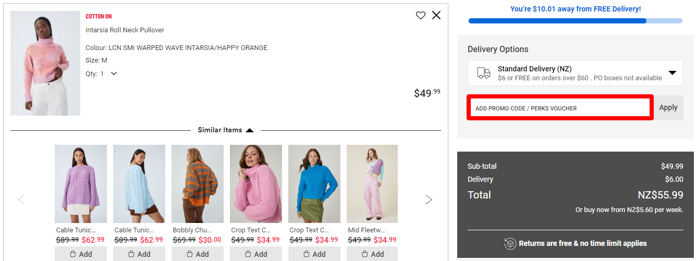Open the Mid Fleetwood pink outfit thumbnail
The image size is (697, 261).
(x=372, y=184)
